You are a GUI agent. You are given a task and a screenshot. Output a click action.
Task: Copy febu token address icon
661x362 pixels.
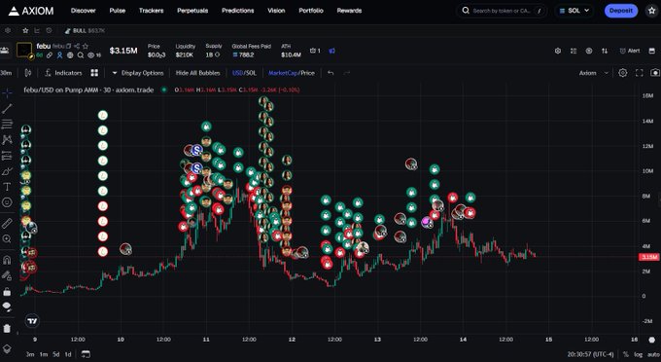click(69, 46)
